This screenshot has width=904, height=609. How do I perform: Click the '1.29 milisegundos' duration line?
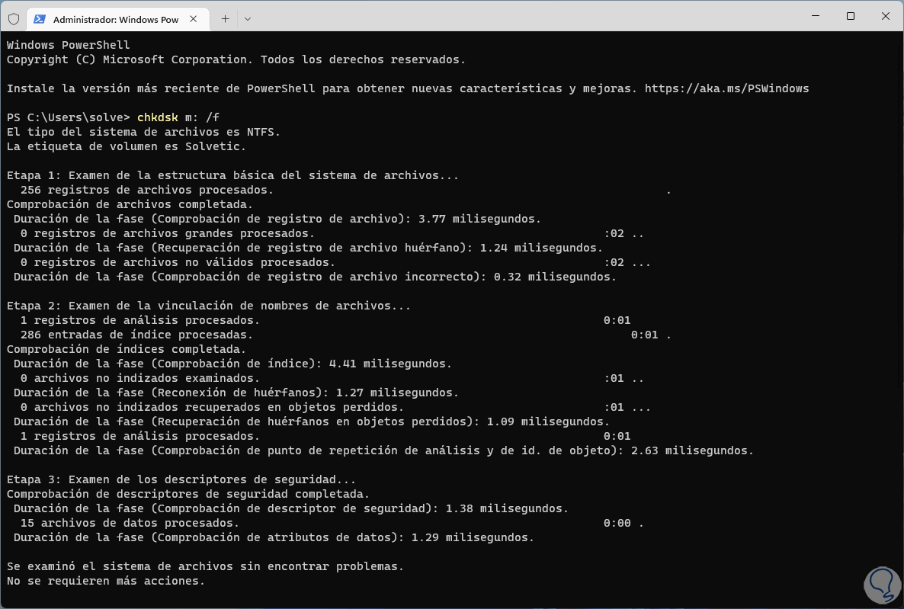coord(274,537)
